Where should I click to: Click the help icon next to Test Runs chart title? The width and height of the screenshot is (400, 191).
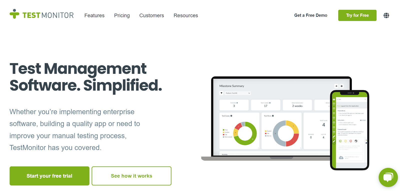point(273,116)
